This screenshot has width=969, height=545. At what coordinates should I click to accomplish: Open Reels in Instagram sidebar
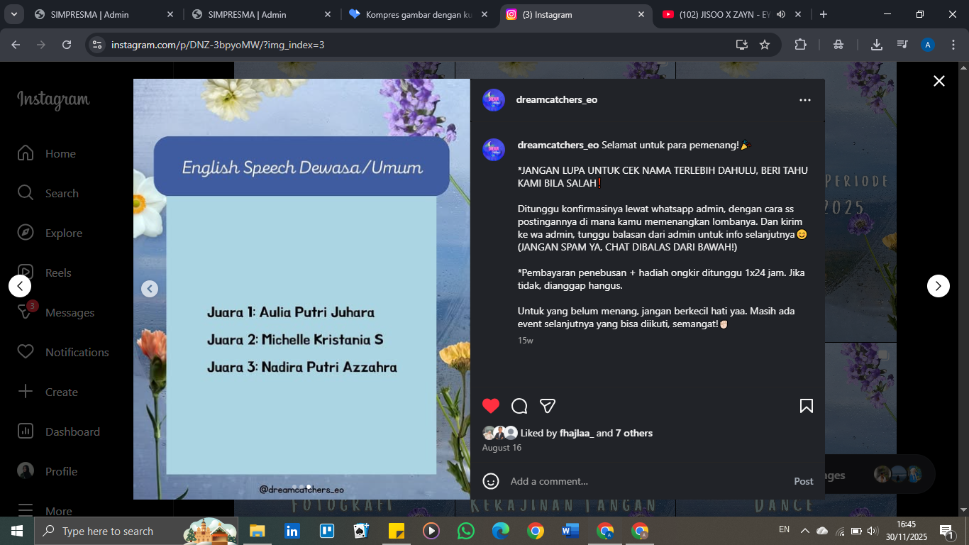(60, 273)
